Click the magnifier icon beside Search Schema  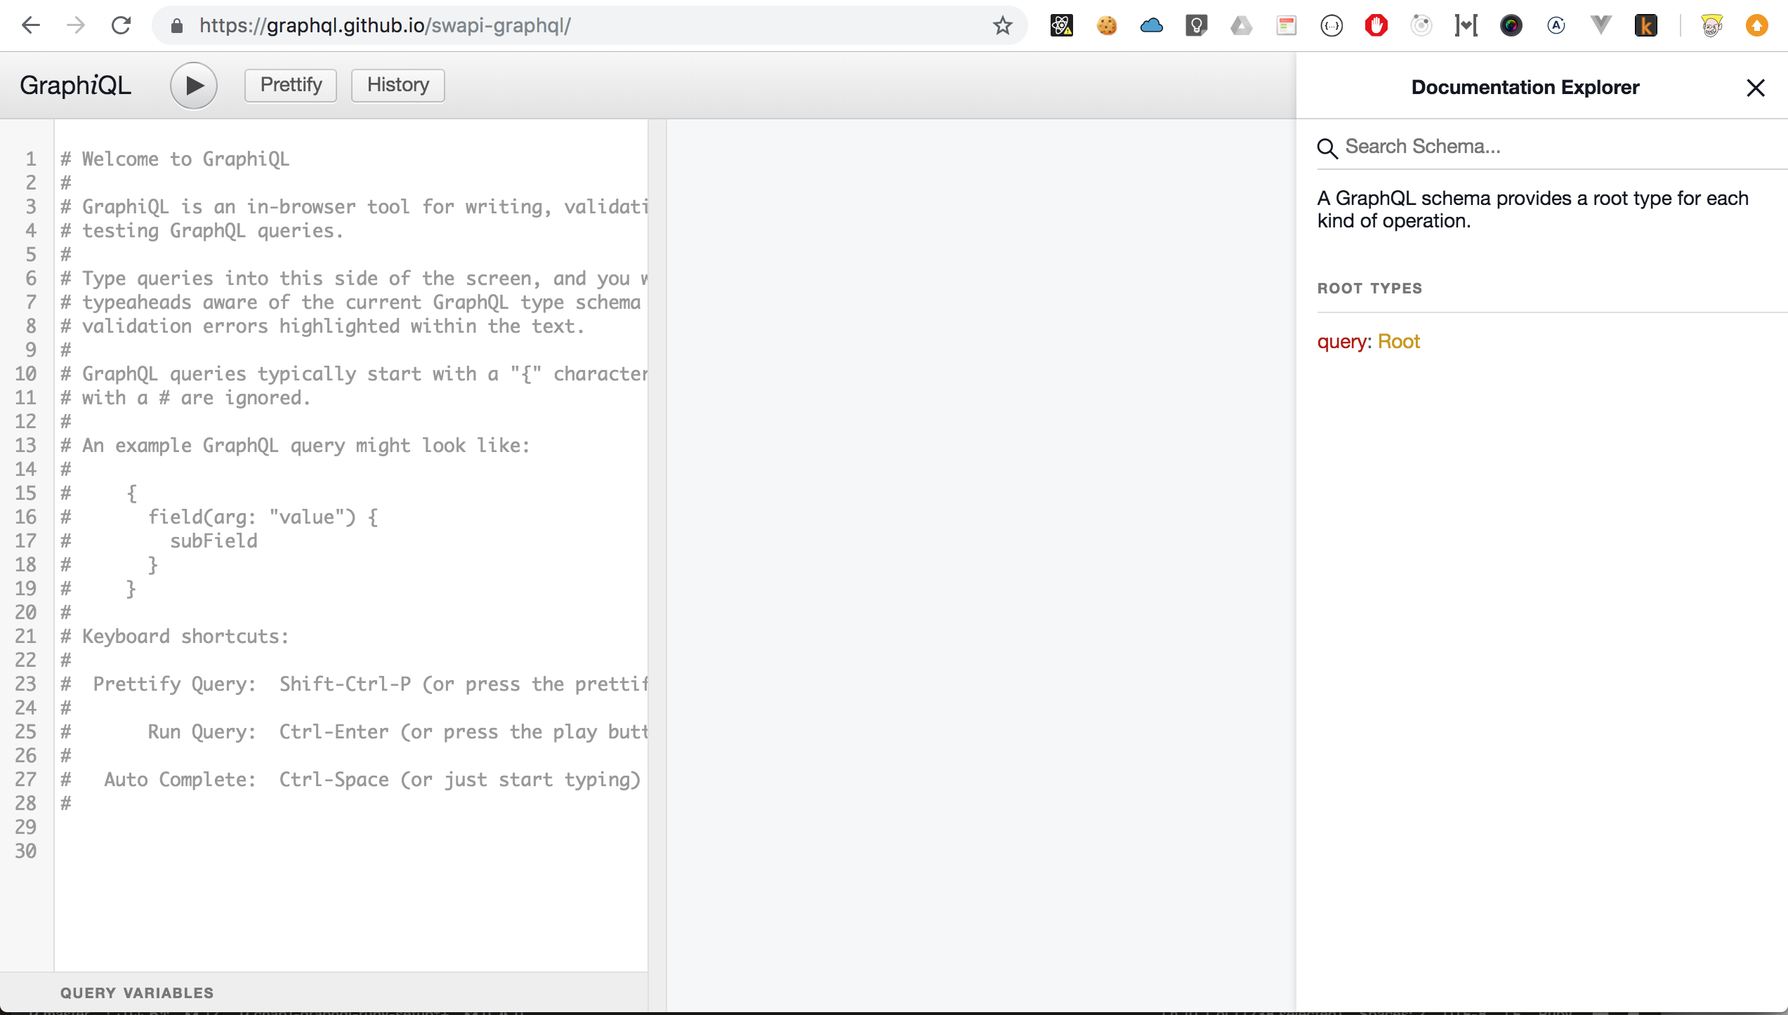pyautogui.click(x=1327, y=148)
